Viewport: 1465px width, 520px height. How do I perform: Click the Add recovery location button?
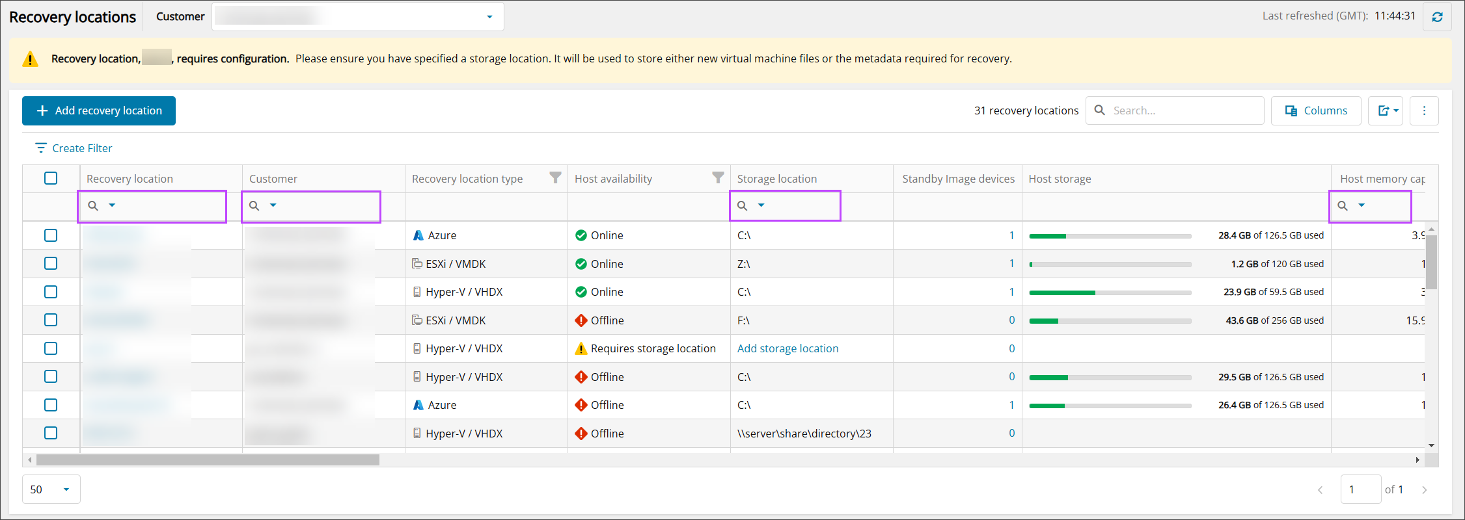tap(99, 110)
